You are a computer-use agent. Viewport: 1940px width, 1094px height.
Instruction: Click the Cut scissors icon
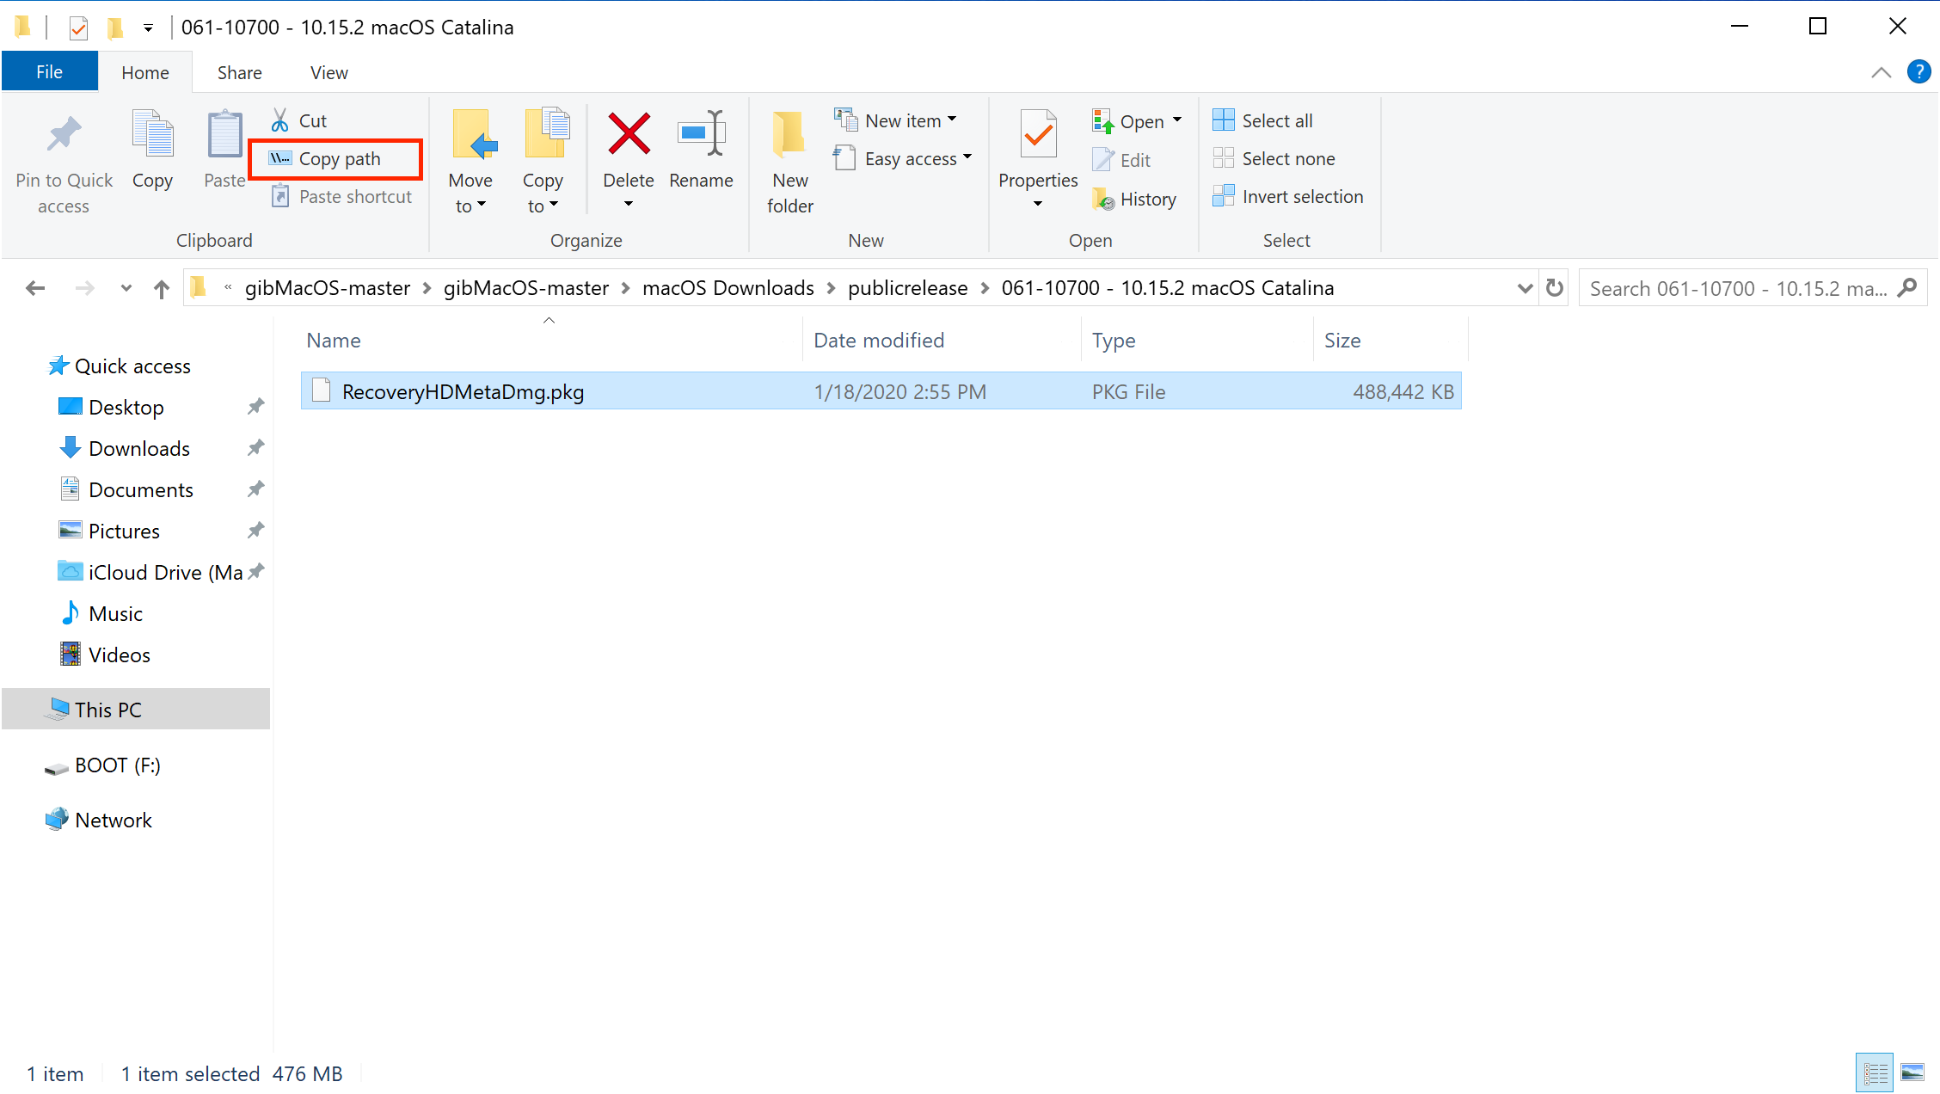point(280,120)
